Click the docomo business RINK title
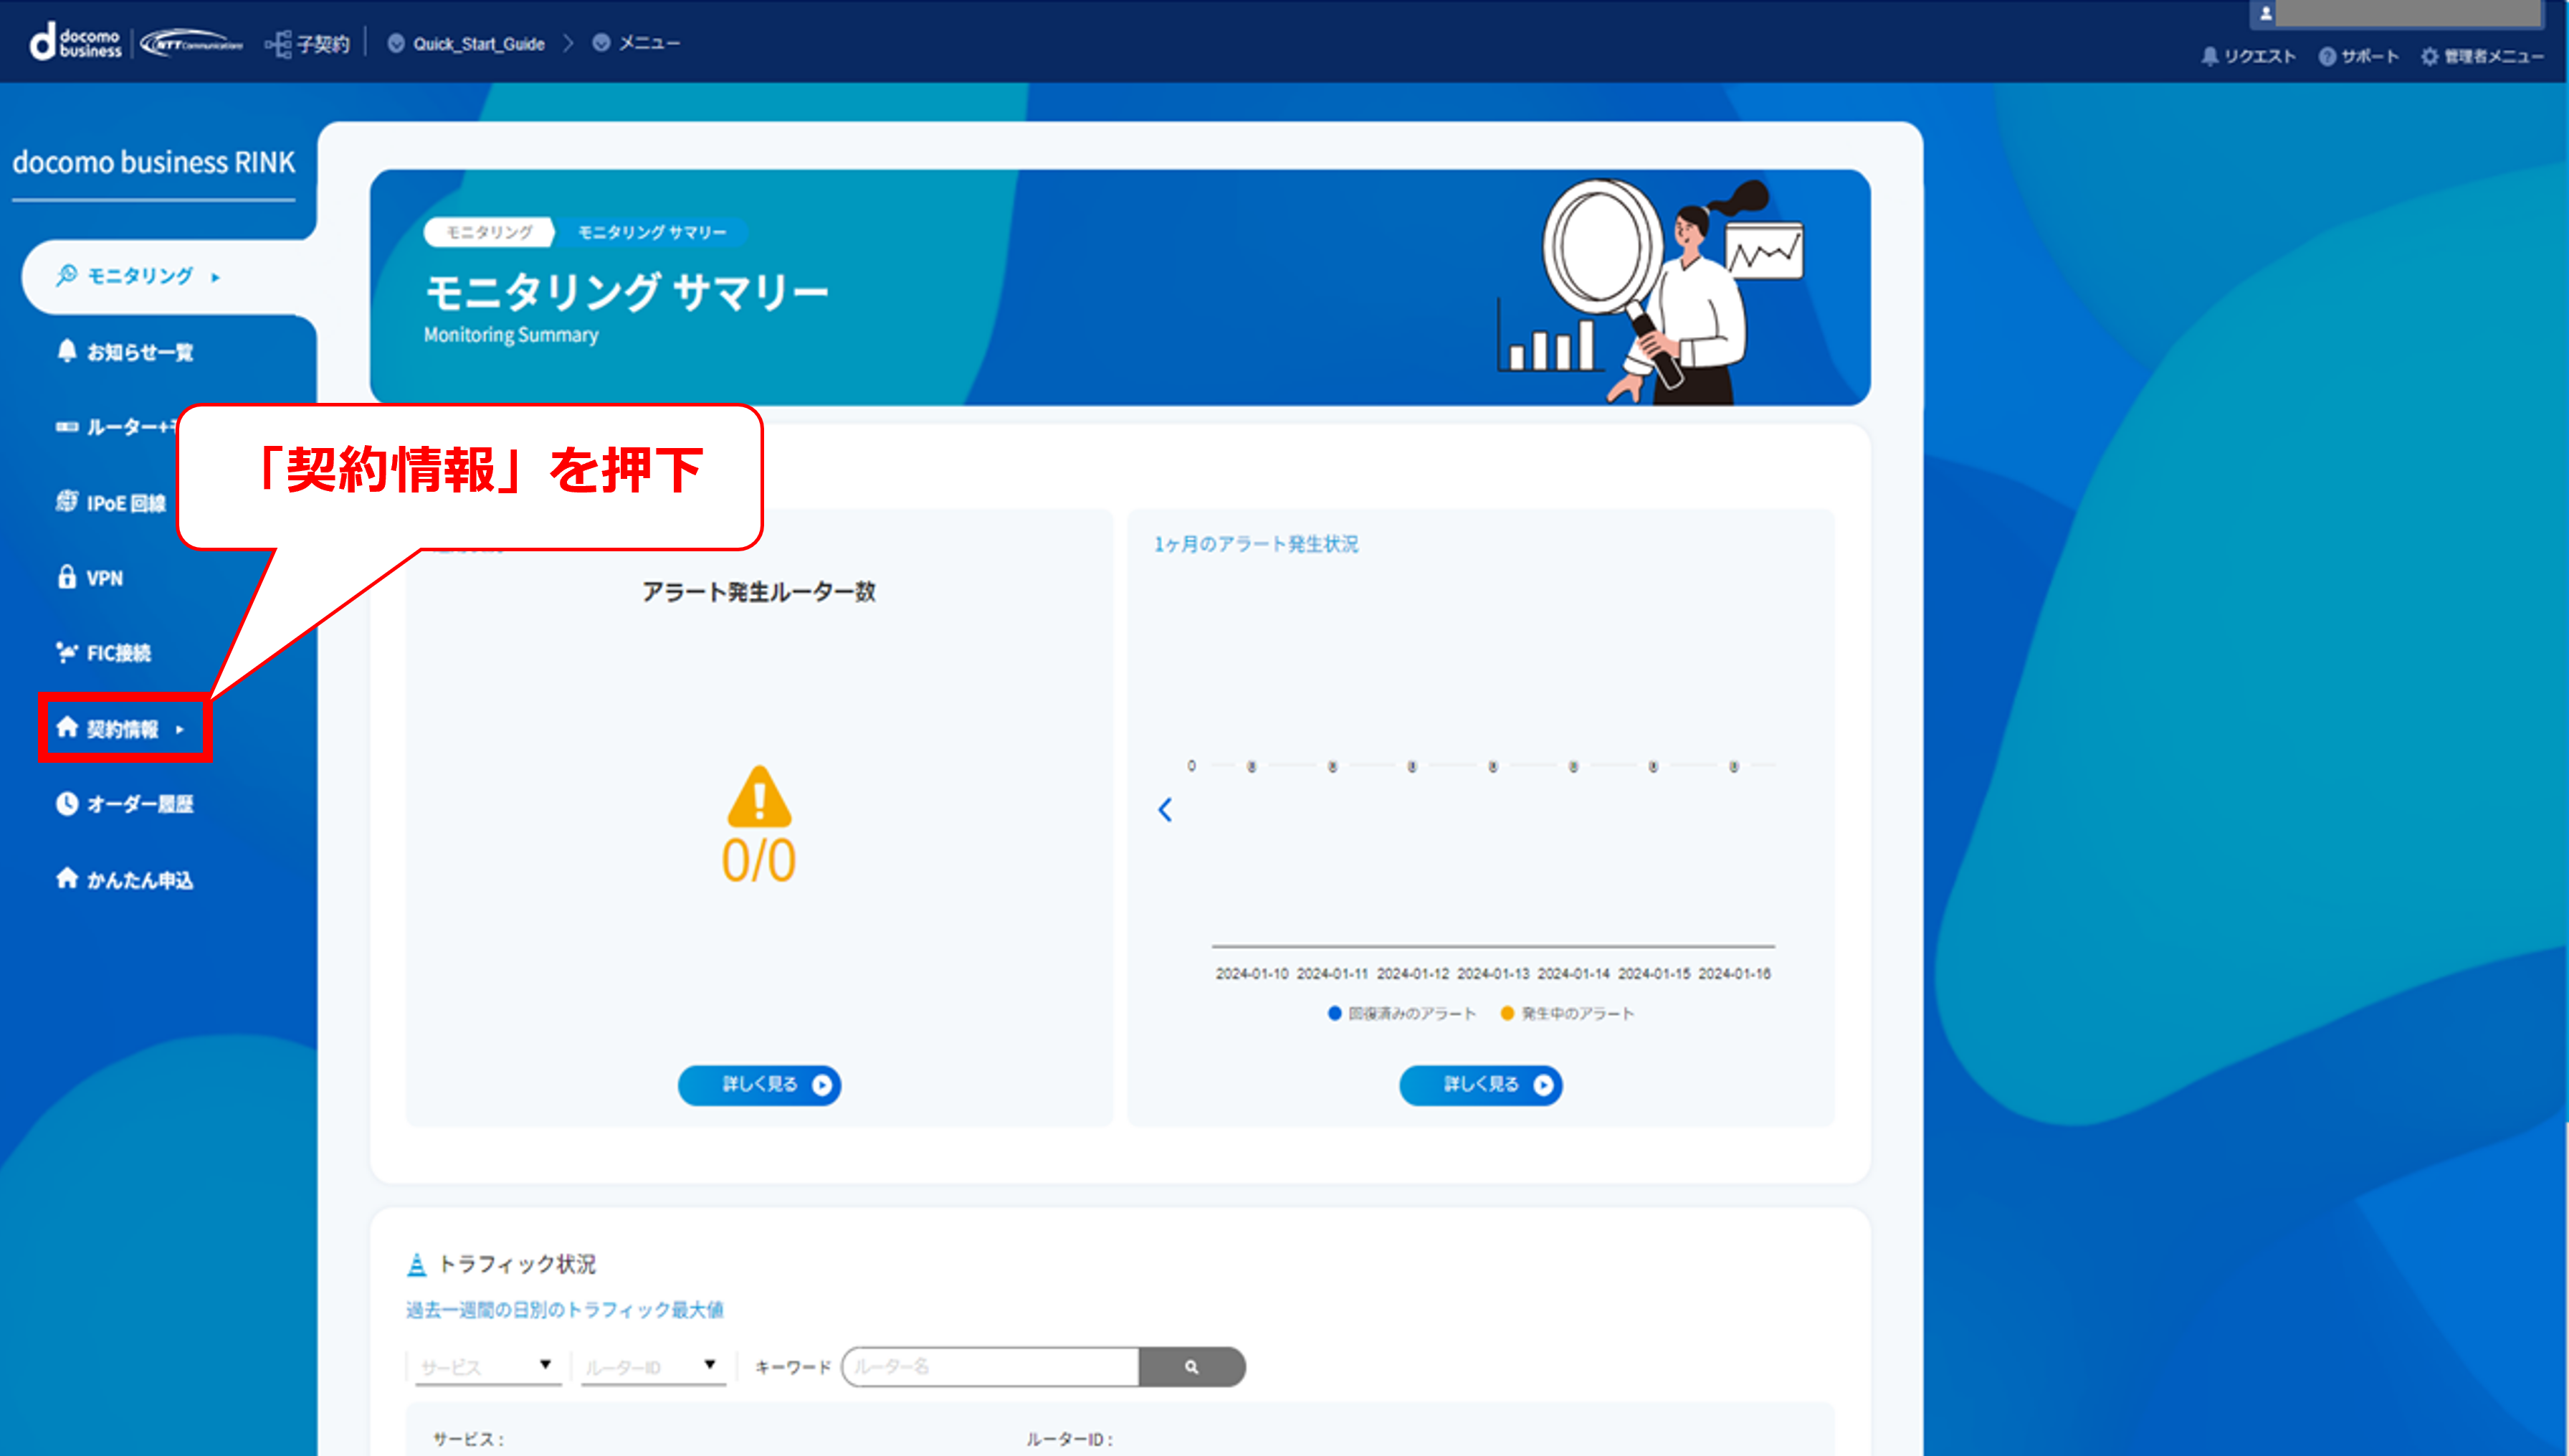The width and height of the screenshot is (2569, 1456). (x=154, y=162)
